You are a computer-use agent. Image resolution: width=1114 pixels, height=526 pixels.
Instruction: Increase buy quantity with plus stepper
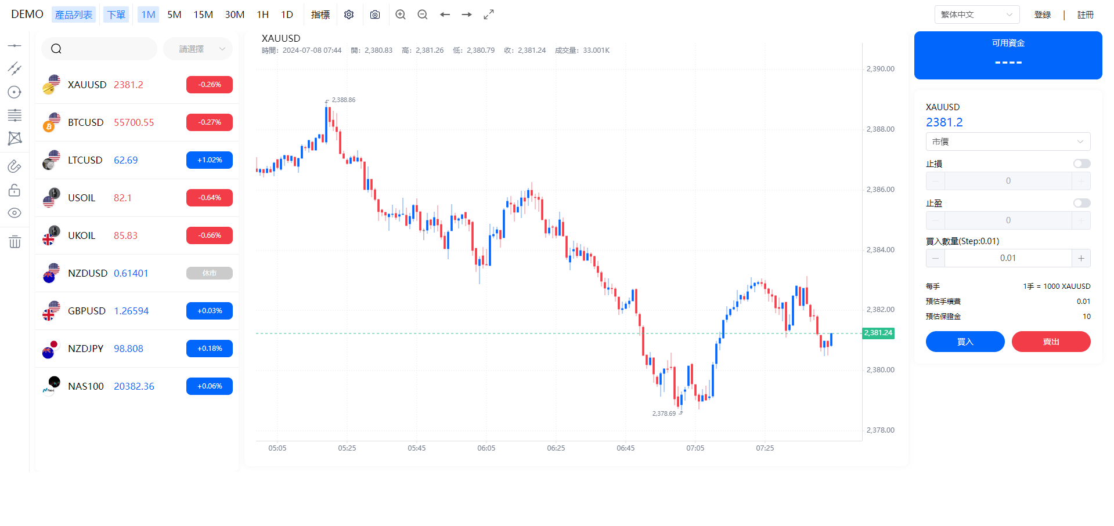tap(1081, 258)
